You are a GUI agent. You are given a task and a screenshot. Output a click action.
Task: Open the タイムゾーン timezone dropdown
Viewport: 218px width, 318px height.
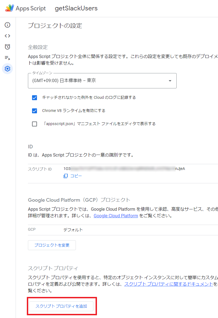point(102,81)
